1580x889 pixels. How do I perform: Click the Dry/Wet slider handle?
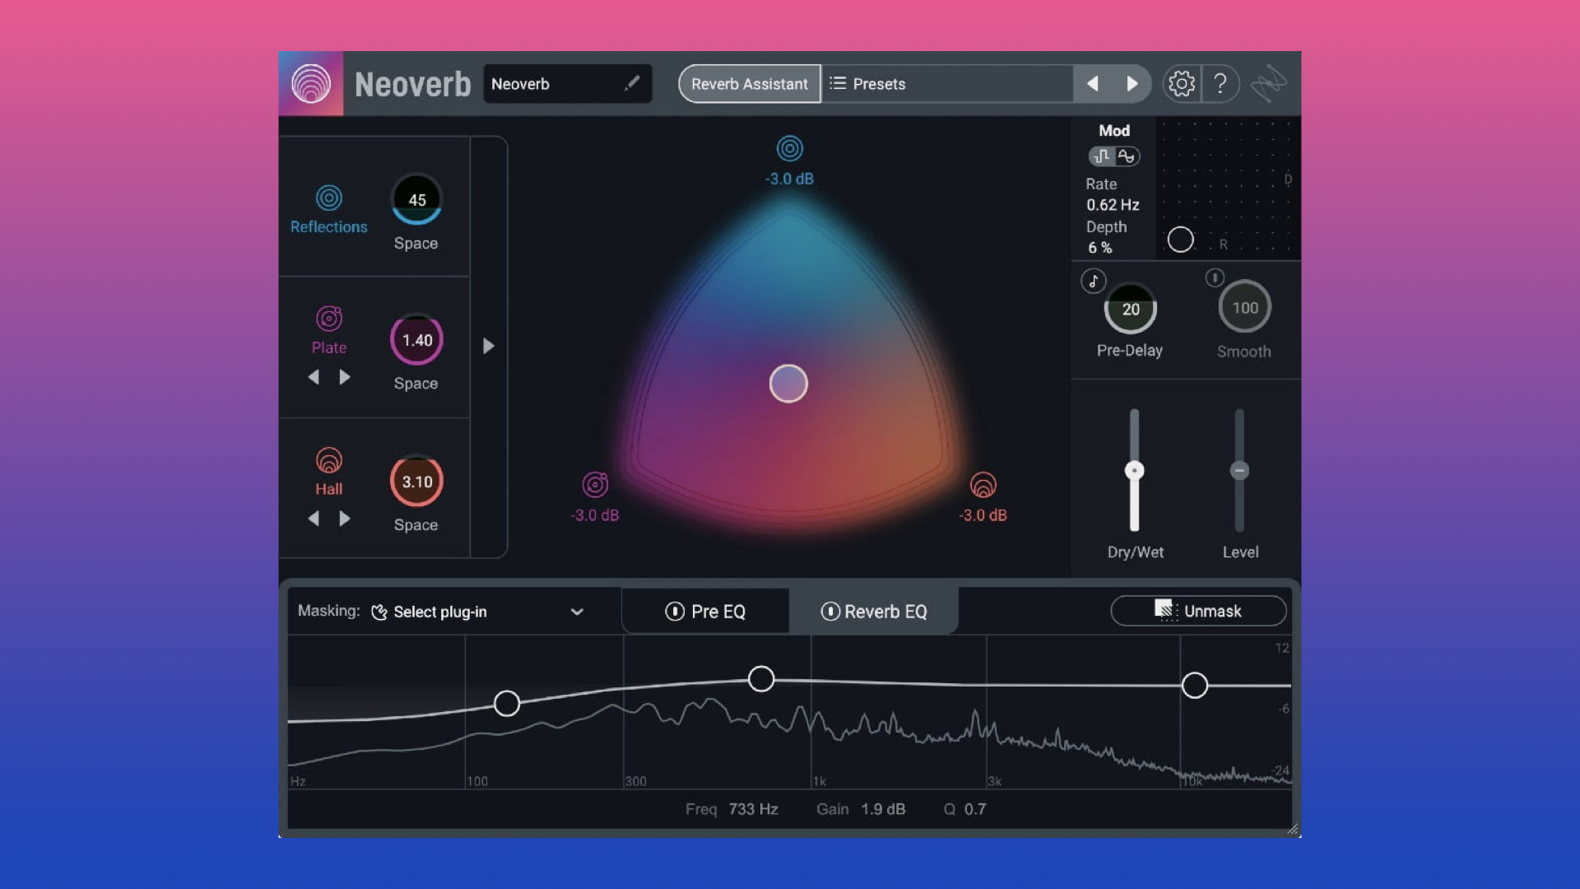(x=1134, y=470)
